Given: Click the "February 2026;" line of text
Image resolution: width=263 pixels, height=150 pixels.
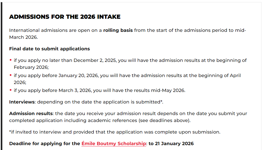Looking at the screenshot, I should click(x=31, y=67).
